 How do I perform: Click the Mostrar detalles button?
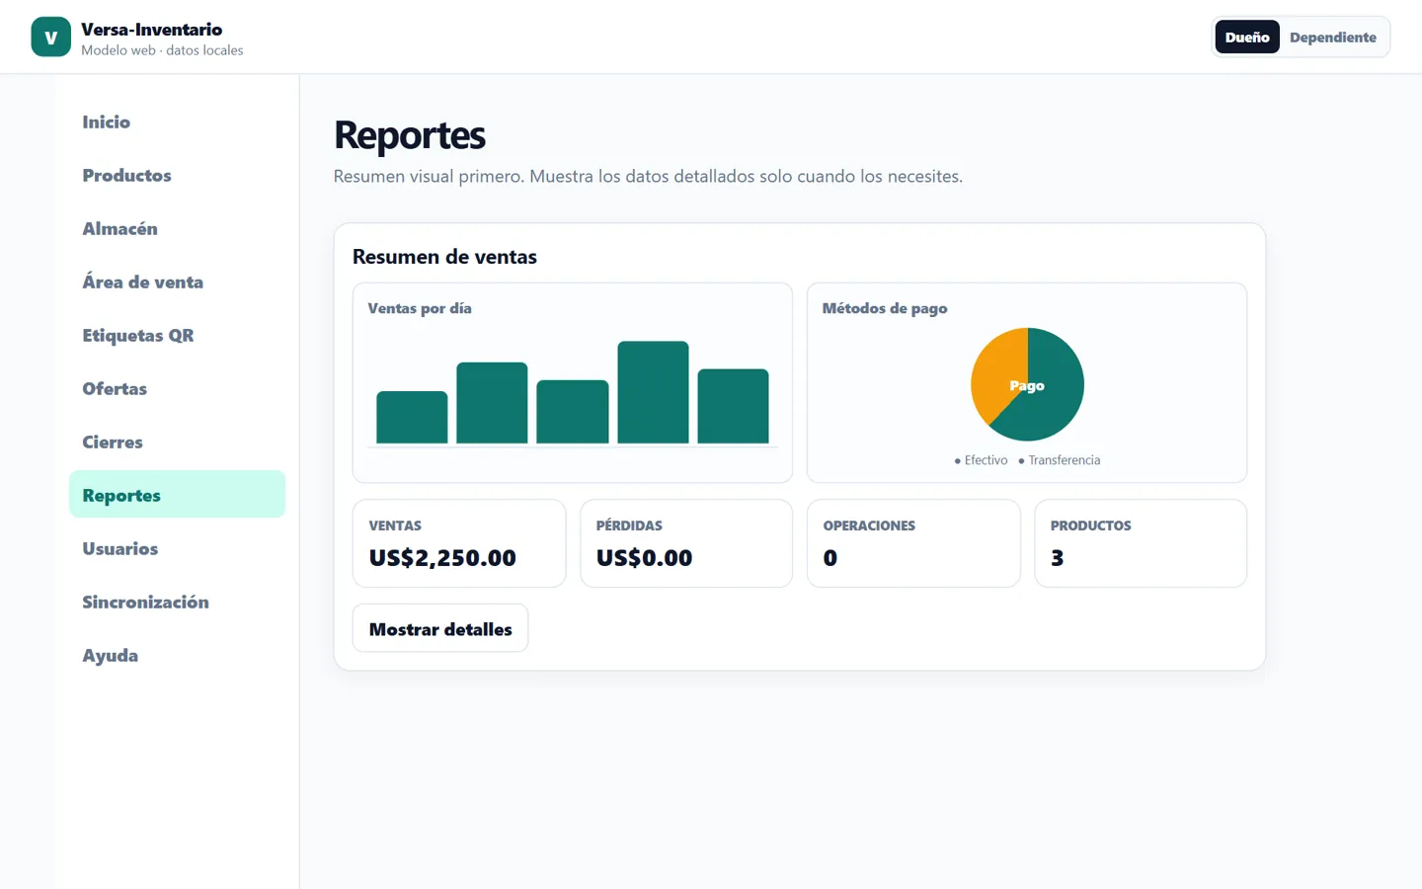(x=440, y=628)
